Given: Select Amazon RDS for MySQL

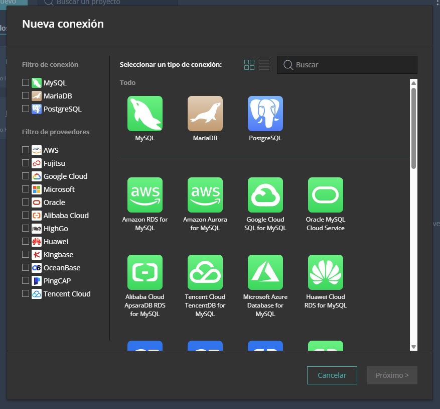Looking at the screenshot, I should [x=145, y=195].
